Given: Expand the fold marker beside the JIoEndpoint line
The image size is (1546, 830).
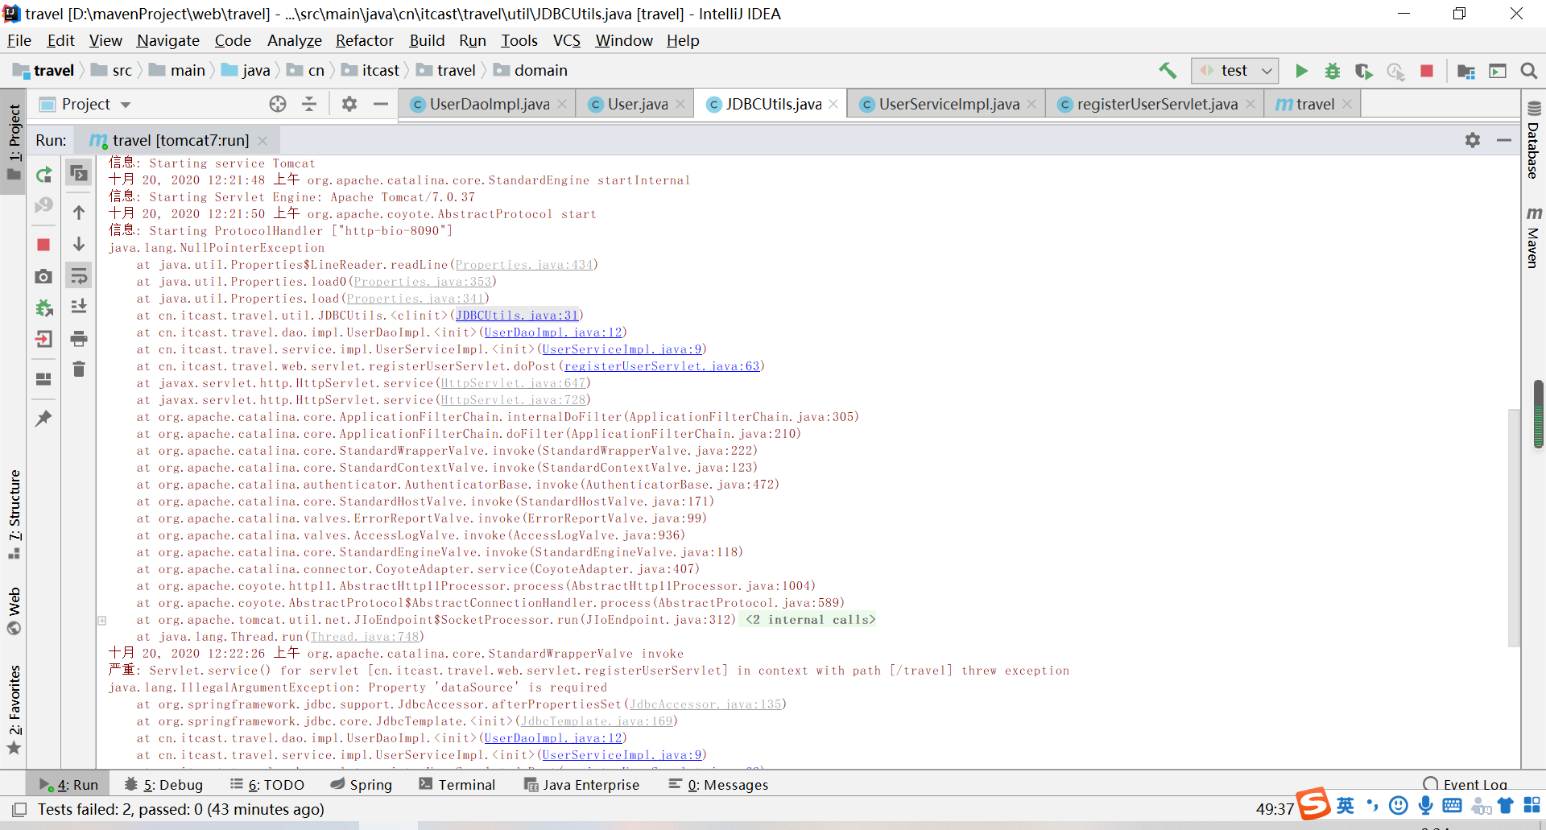Looking at the screenshot, I should 102,621.
